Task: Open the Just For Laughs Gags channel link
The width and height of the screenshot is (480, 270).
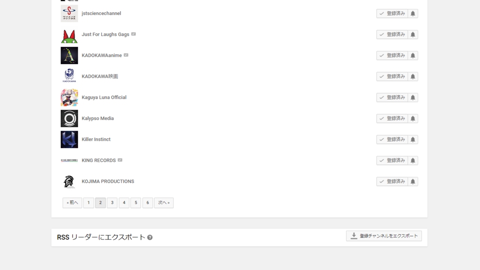Action: tap(105, 35)
